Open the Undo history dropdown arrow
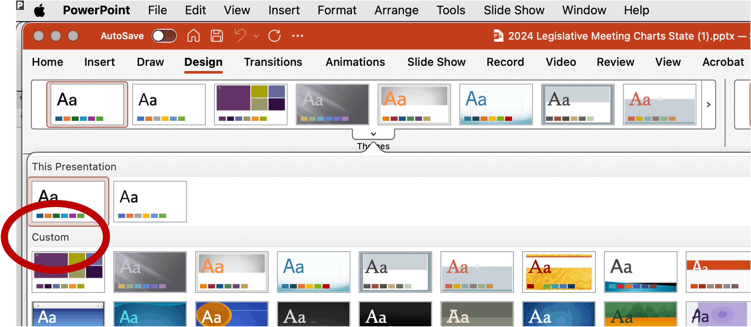Screen dimensions: 751x327 (256, 36)
